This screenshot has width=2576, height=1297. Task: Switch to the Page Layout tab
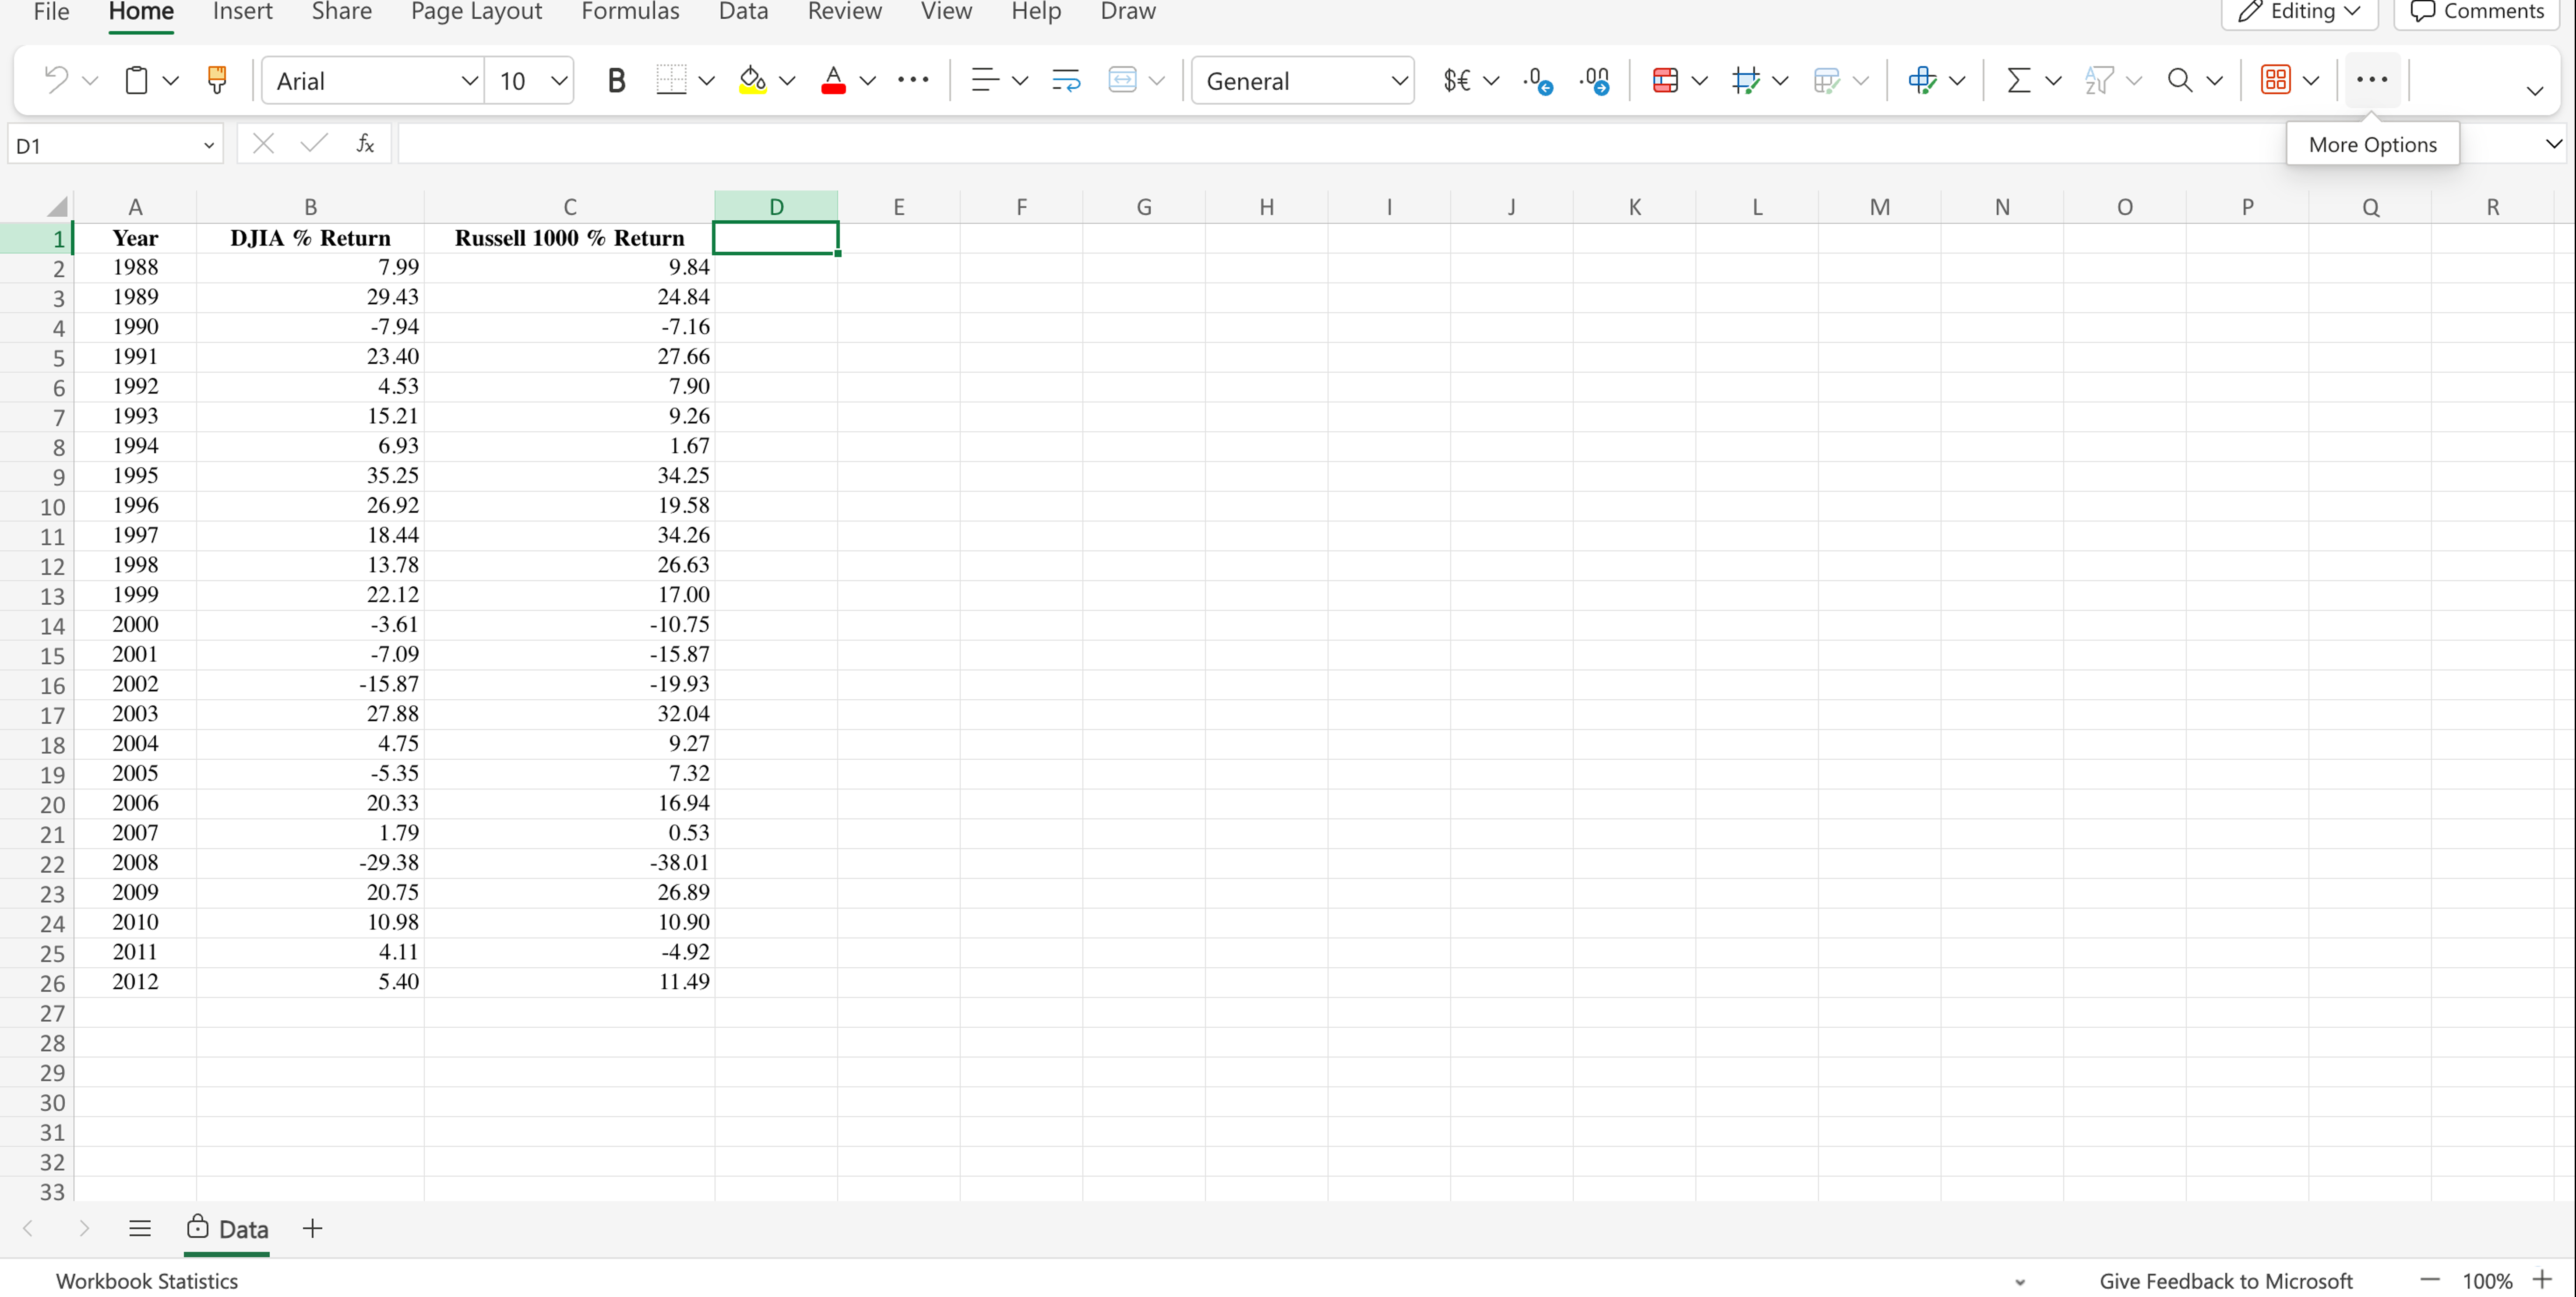[476, 12]
